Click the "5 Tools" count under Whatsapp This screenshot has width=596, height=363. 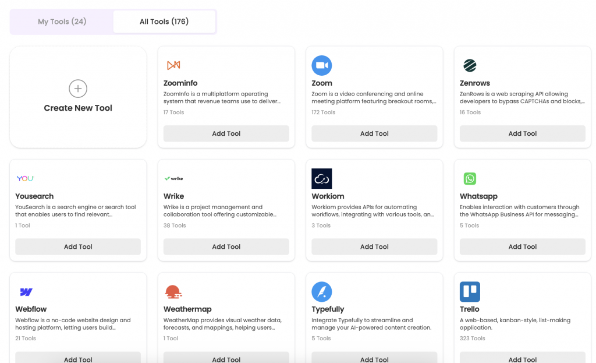(470, 225)
